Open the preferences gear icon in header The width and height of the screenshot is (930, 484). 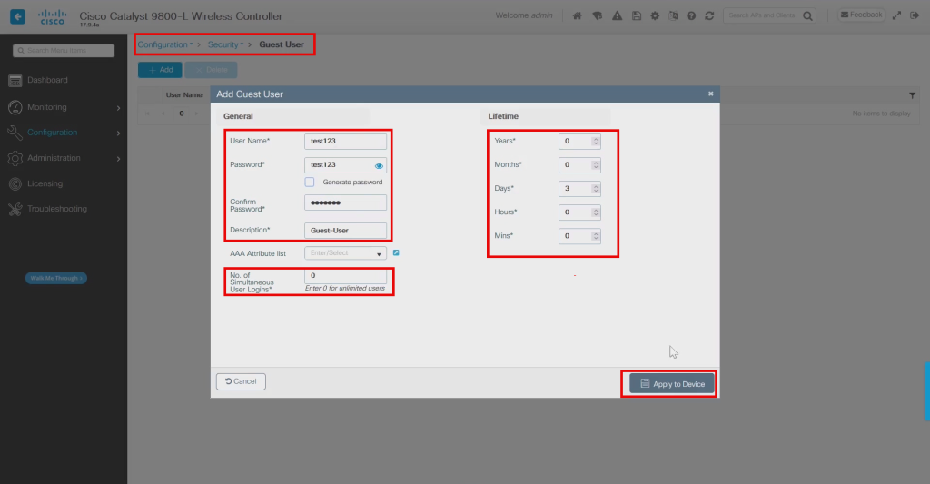(655, 16)
